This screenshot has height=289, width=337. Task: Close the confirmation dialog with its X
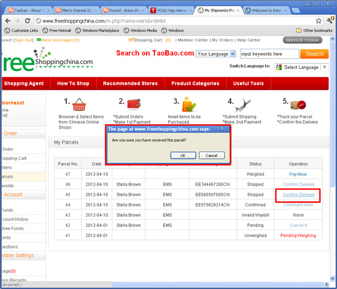tap(222, 129)
